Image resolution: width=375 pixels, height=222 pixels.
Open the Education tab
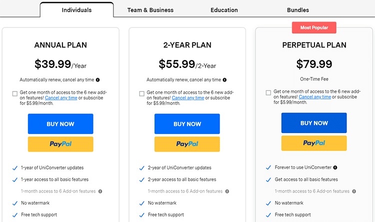(224, 10)
